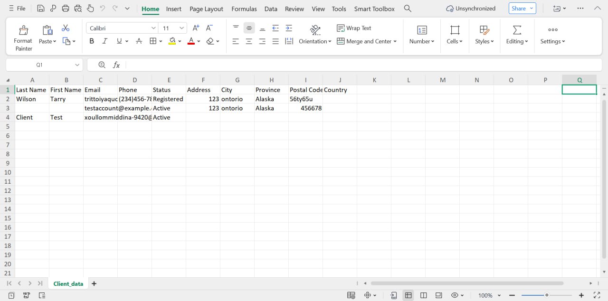
Task: Add a new sheet with plus button
Action: click(x=94, y=283)
